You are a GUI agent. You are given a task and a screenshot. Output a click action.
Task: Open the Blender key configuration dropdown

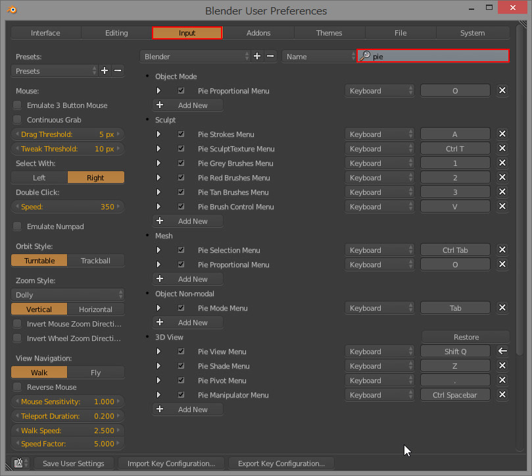click(x=195, y=57)
